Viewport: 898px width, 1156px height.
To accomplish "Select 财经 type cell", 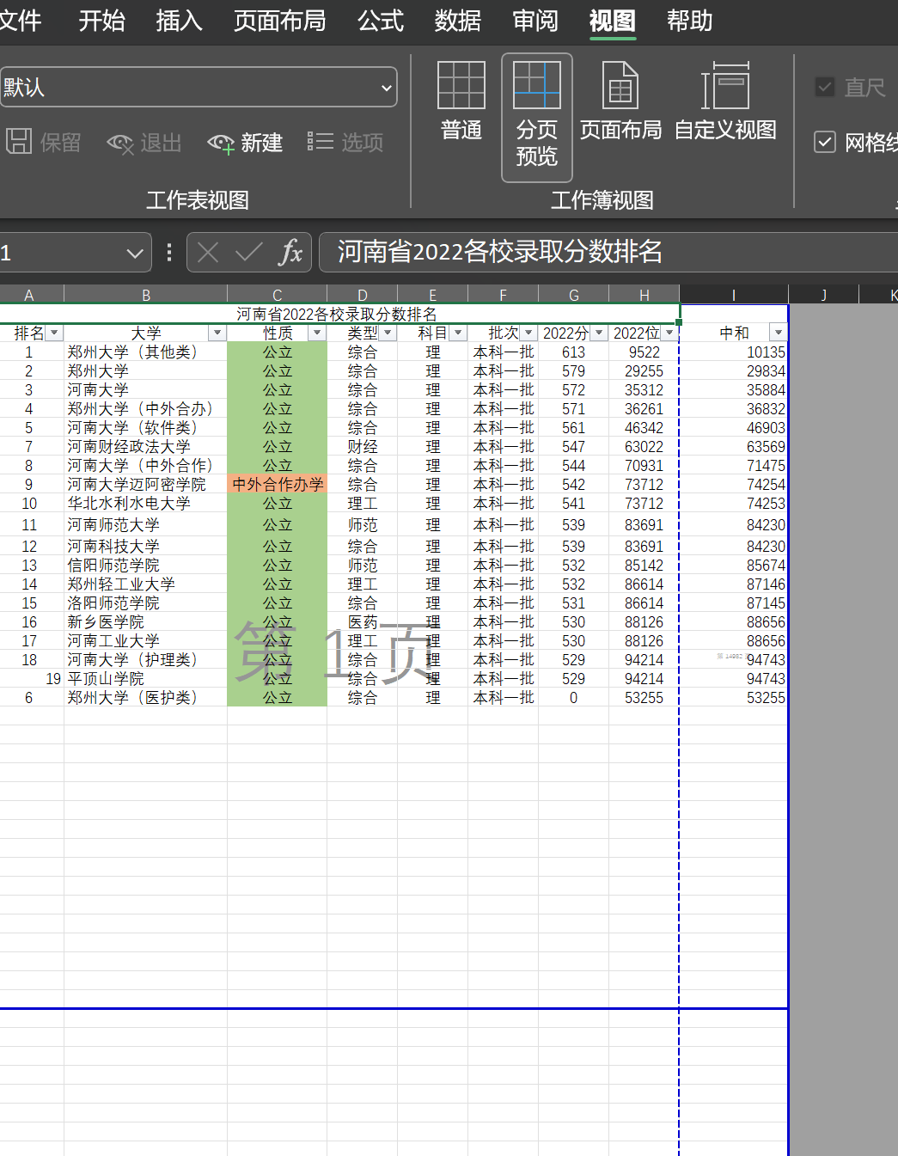I will tap(363, 447).
